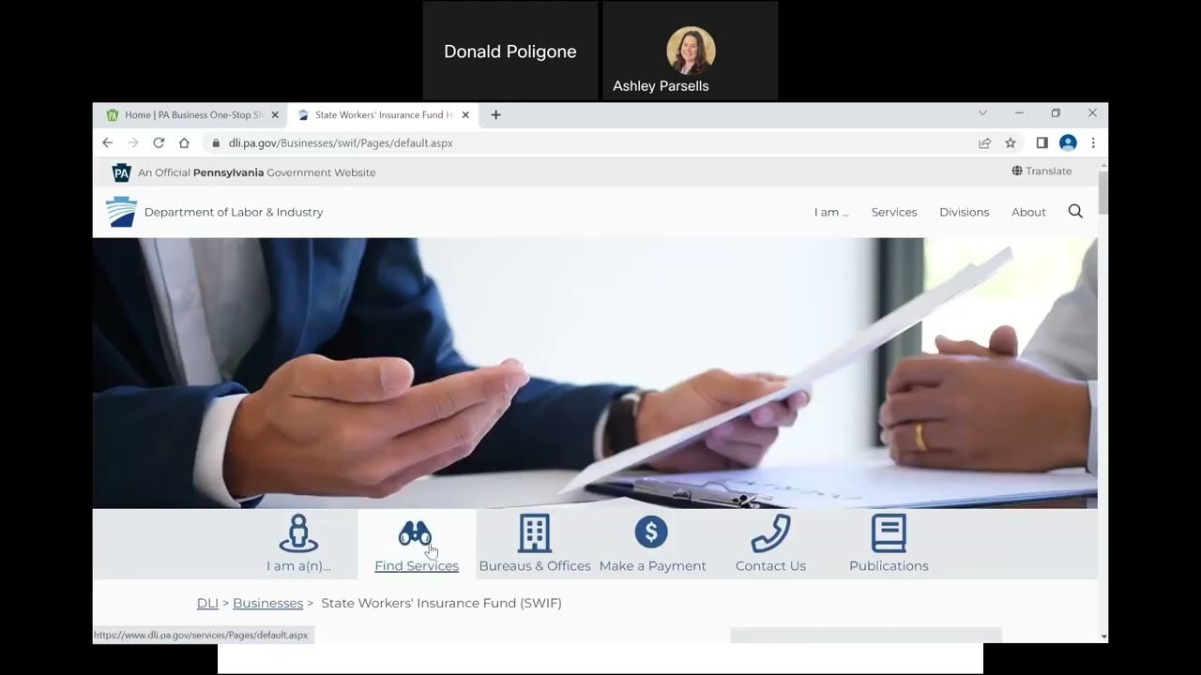Open the Divisions navigation menu
Viewport: 1201px width, 675px height.
point(965,212)
